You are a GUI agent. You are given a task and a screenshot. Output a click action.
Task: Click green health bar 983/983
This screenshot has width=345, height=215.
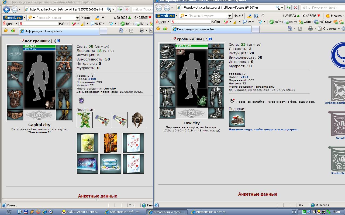[x=40, y=46]
